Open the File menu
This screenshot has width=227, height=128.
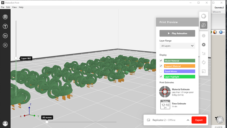click(3, 7)
